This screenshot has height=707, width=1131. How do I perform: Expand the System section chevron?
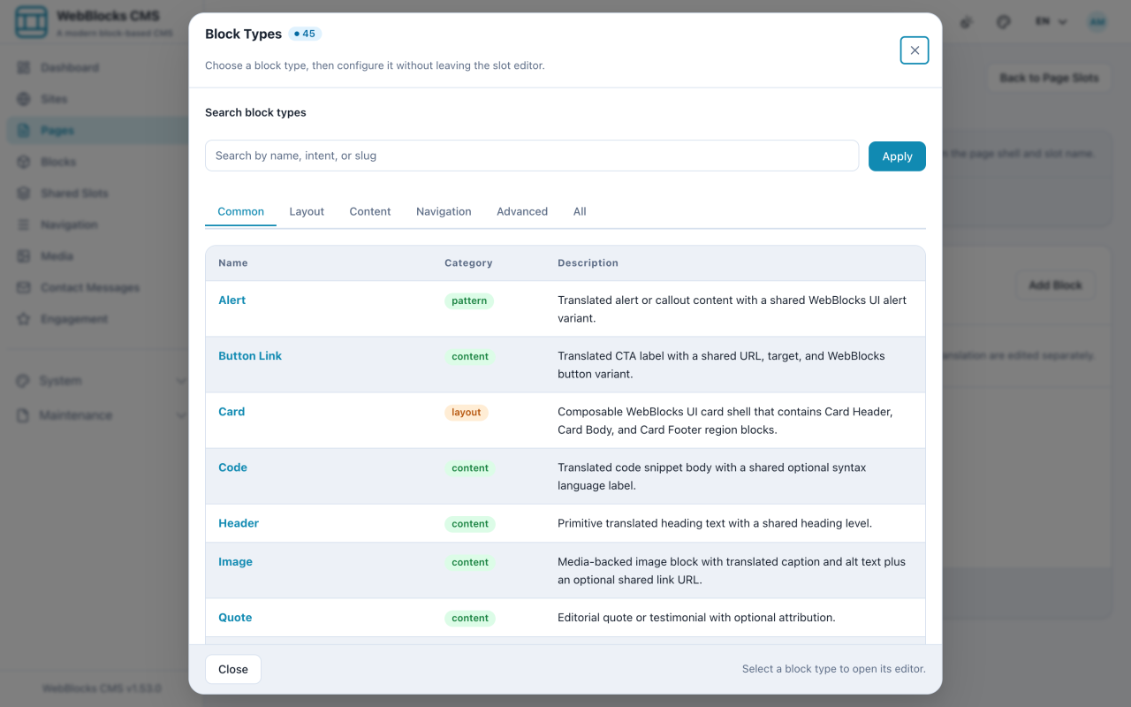point(181,381)
